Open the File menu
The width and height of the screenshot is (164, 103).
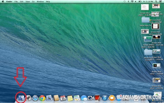pyautogui.click(x=16, y=2)
